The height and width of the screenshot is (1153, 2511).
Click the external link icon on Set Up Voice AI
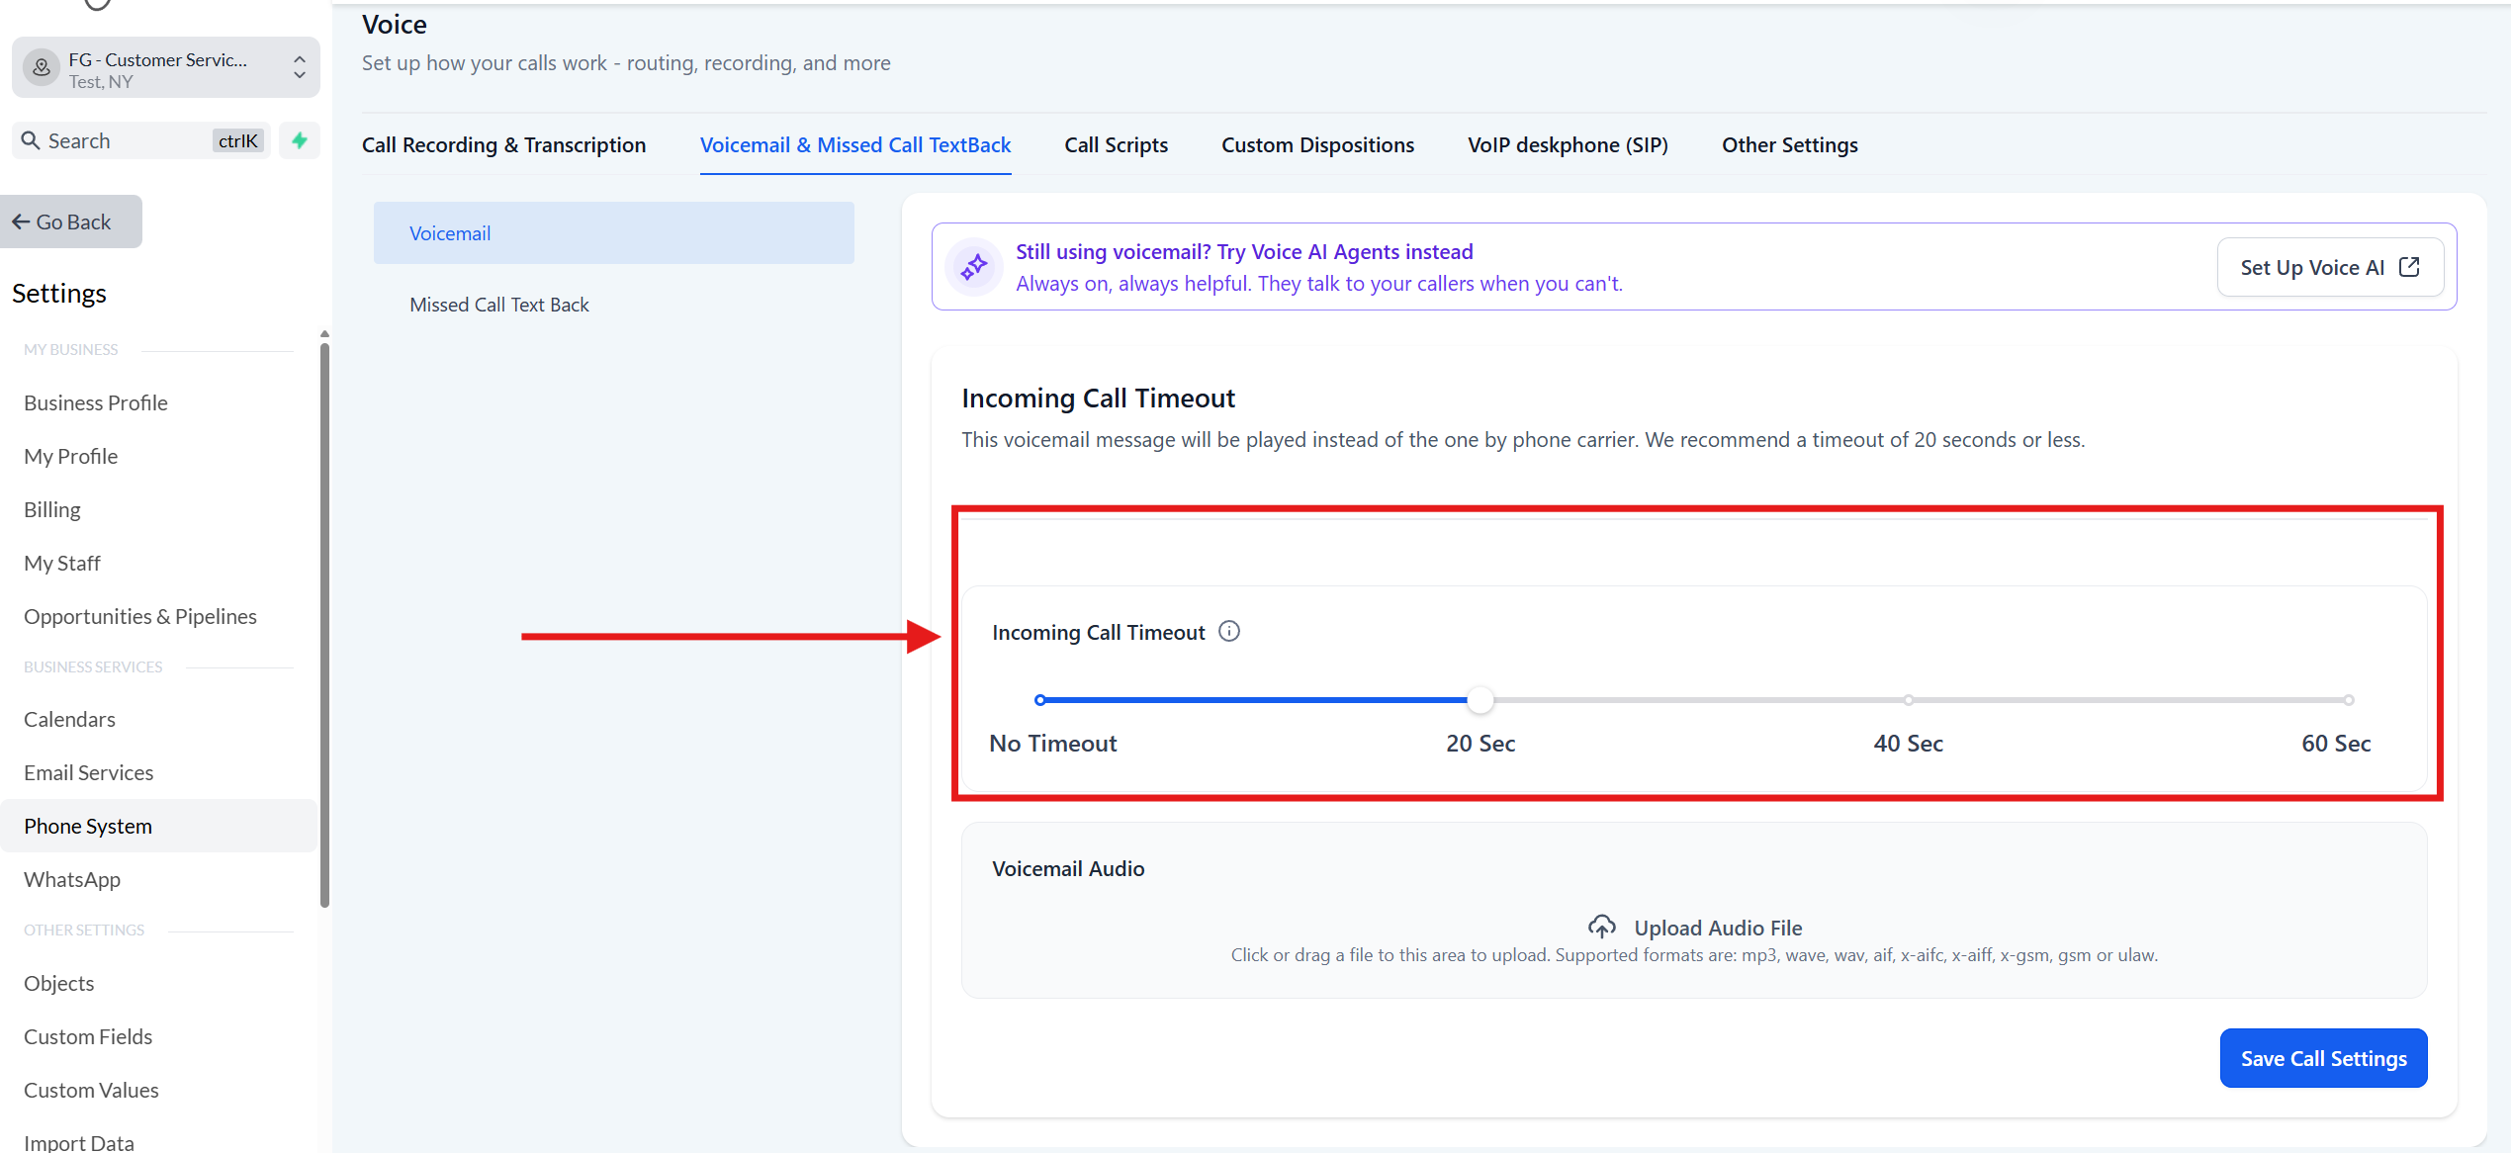(x=2409, y=267)
